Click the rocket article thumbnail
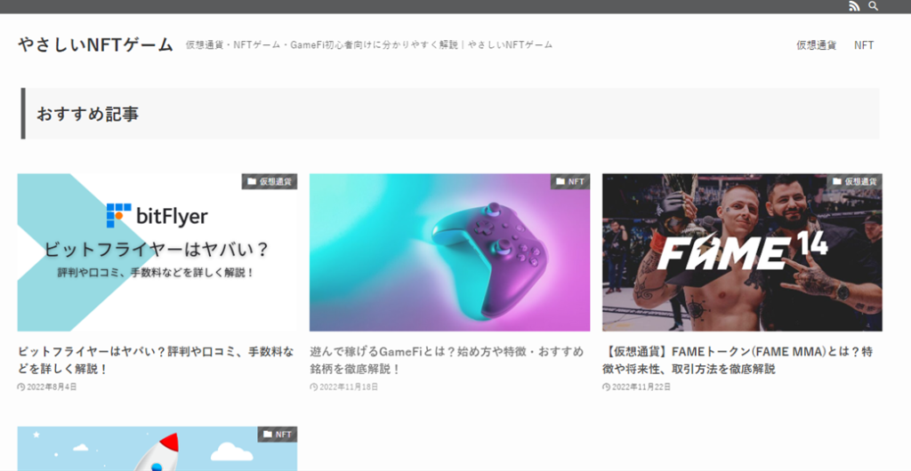 [x=157, y=449]
